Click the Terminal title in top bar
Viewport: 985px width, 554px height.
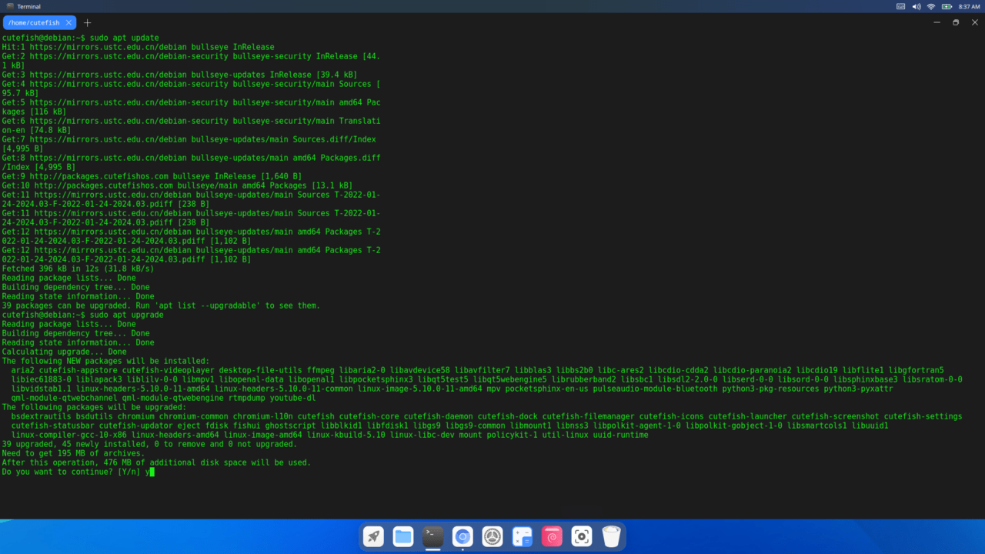point(28,6)
